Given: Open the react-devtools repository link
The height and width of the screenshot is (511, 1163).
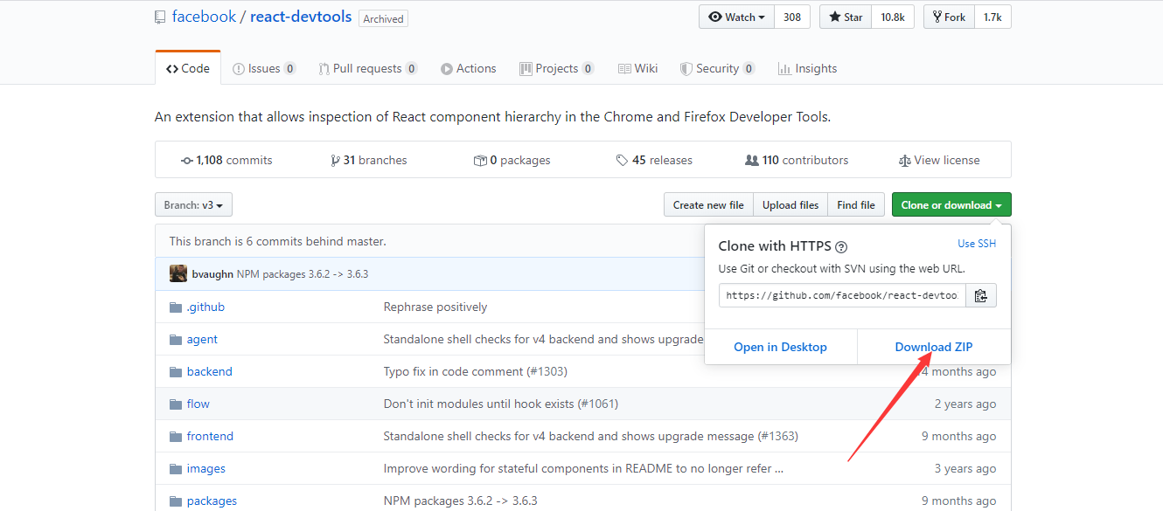Looking at the screenshot, I should [x=301, y=17].
